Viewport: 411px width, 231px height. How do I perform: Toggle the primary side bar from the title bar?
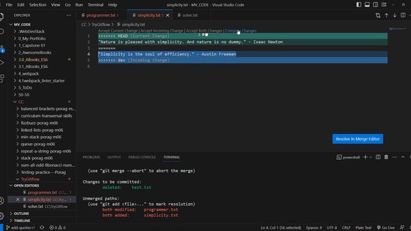point(358,4)
